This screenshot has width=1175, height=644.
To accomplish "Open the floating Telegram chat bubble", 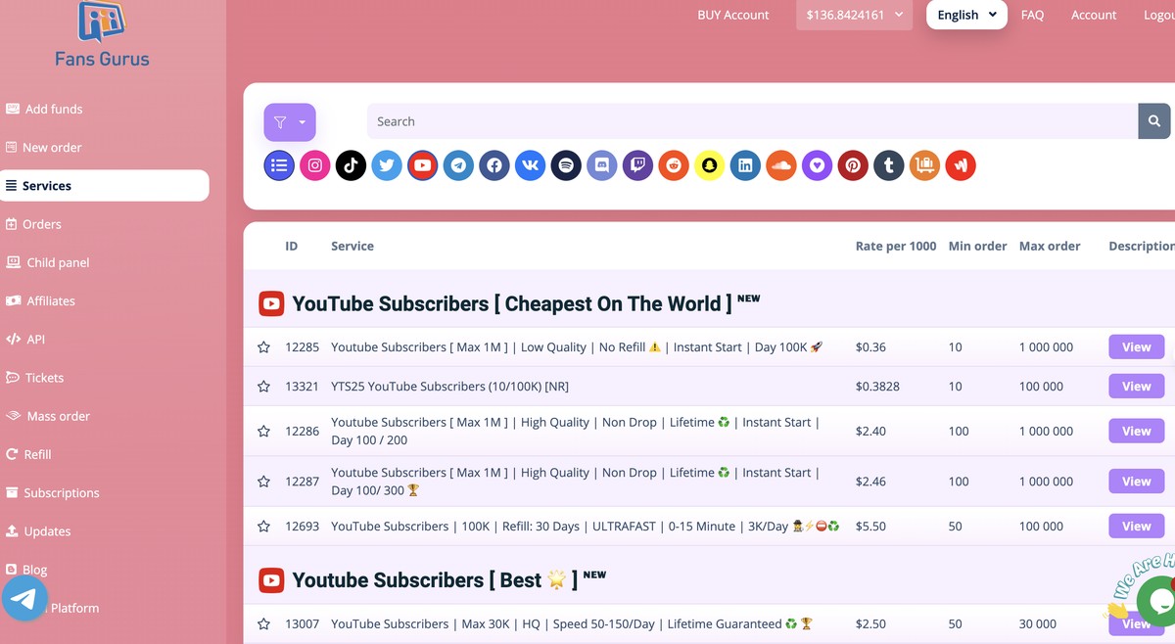I will click(x=25, y=599).
